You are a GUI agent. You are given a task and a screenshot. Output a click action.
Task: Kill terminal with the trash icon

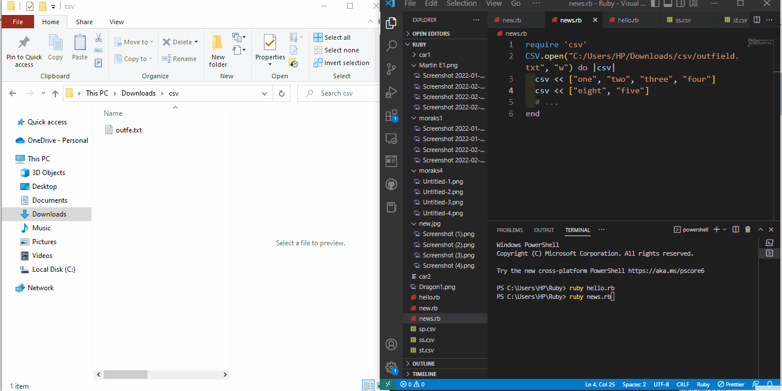tap(748, 229)
